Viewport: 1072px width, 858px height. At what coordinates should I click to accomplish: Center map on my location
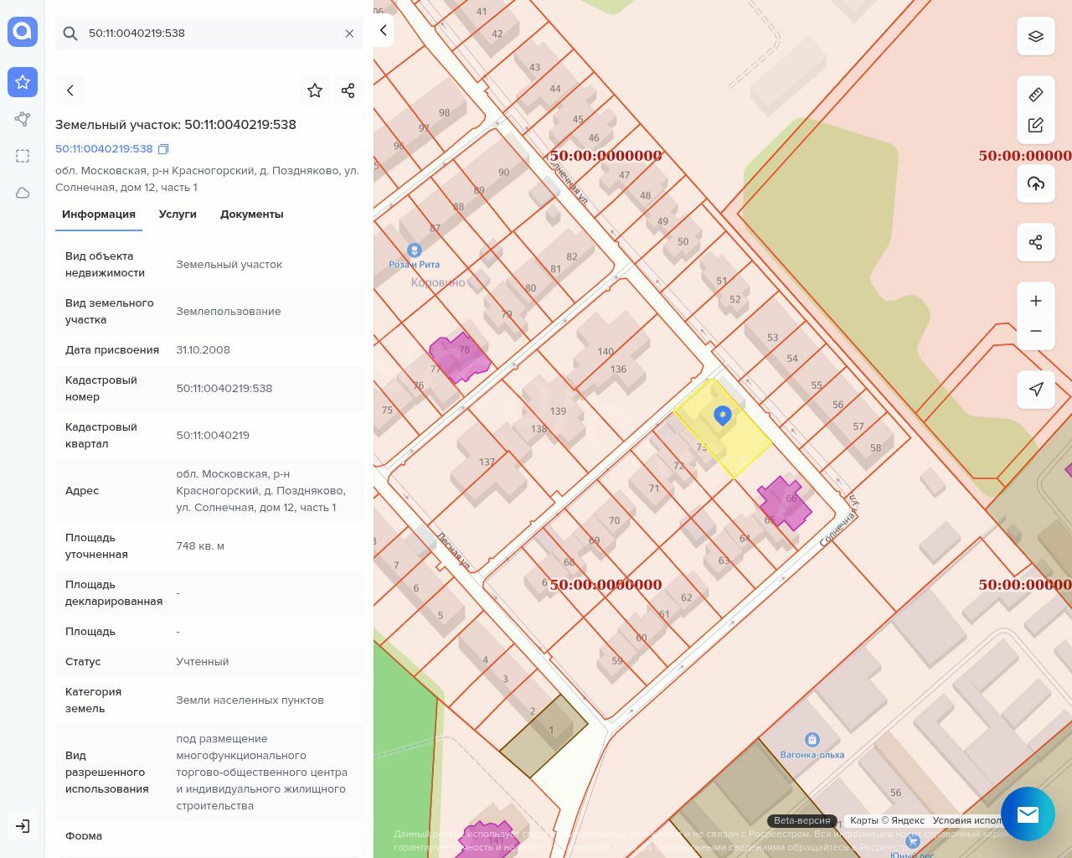[x=1036, y=390]
